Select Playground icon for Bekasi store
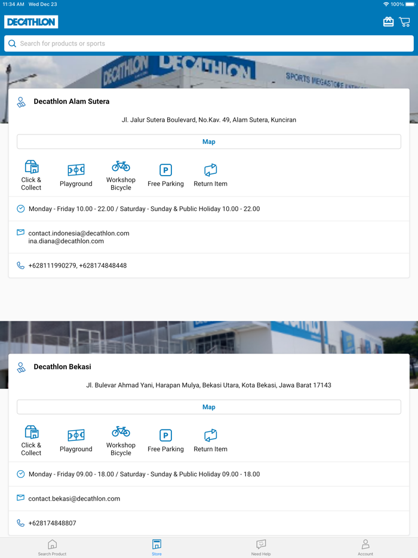This screenshot has height=558, width=418. [x=76, y=435]
